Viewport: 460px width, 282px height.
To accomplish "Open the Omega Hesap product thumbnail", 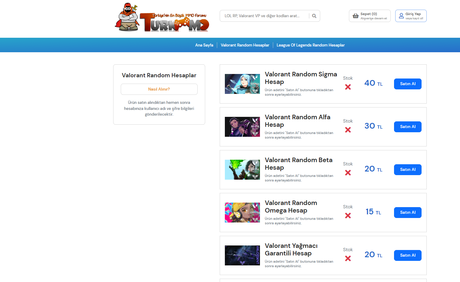I will coord(242,213).
